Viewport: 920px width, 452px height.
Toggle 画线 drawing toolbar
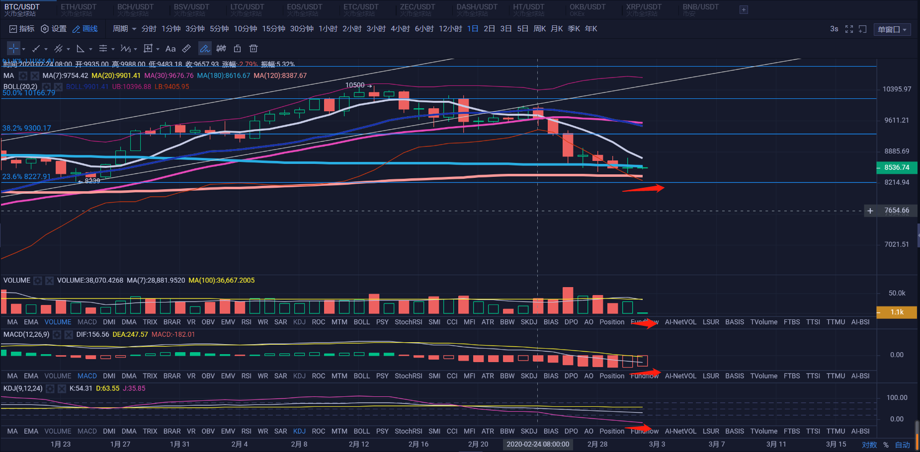point(85,29)
